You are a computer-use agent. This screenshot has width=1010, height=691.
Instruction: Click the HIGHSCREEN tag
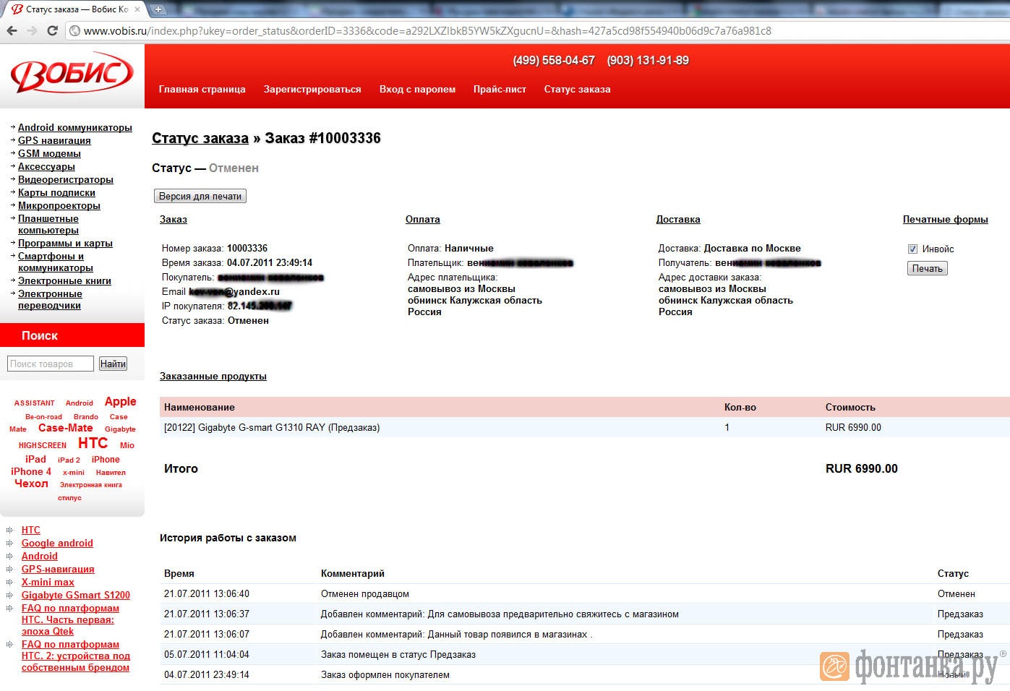(43, 446)
